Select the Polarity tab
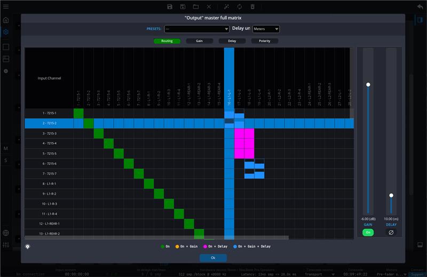Screen dimensions: 427x277 pyautogui.click(x=265, y=41)
